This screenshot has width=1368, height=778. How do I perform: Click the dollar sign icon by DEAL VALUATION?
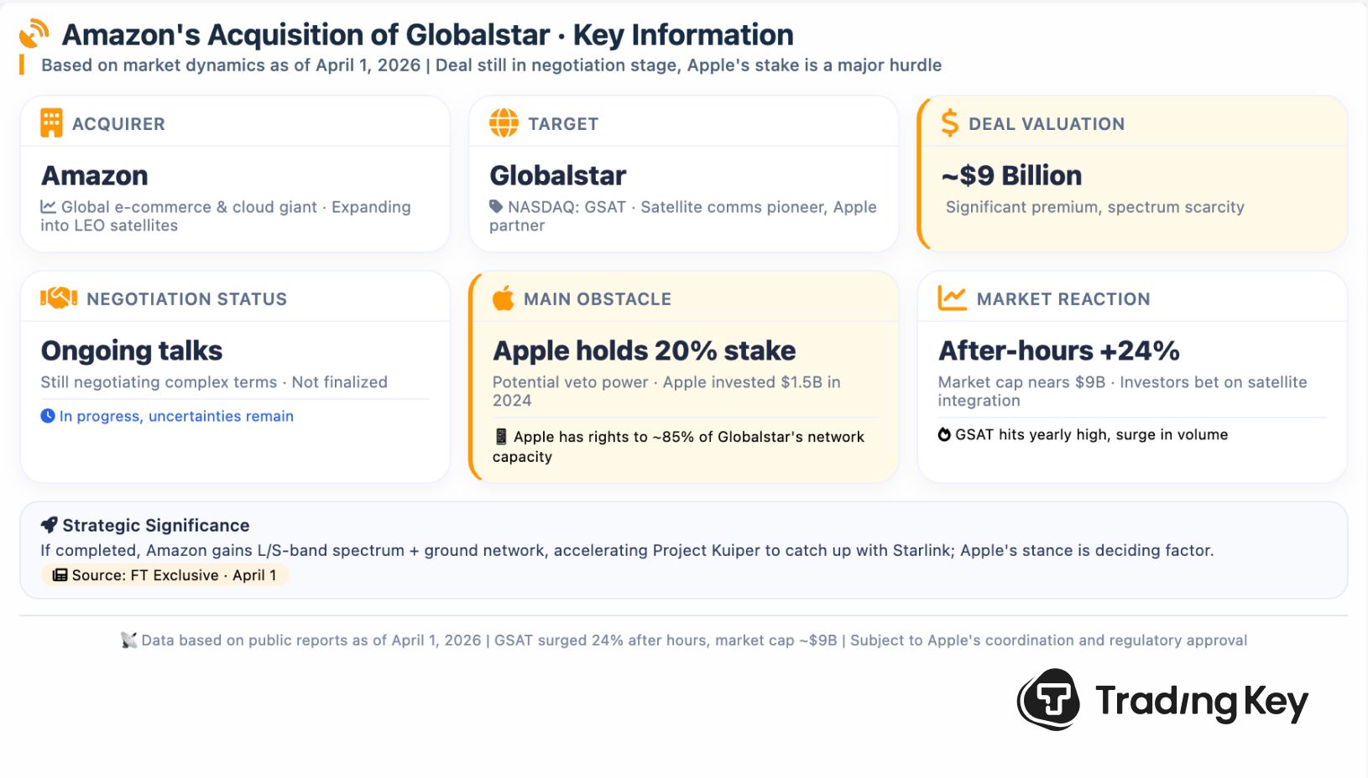950,123
